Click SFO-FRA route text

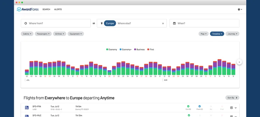point(37,106)
